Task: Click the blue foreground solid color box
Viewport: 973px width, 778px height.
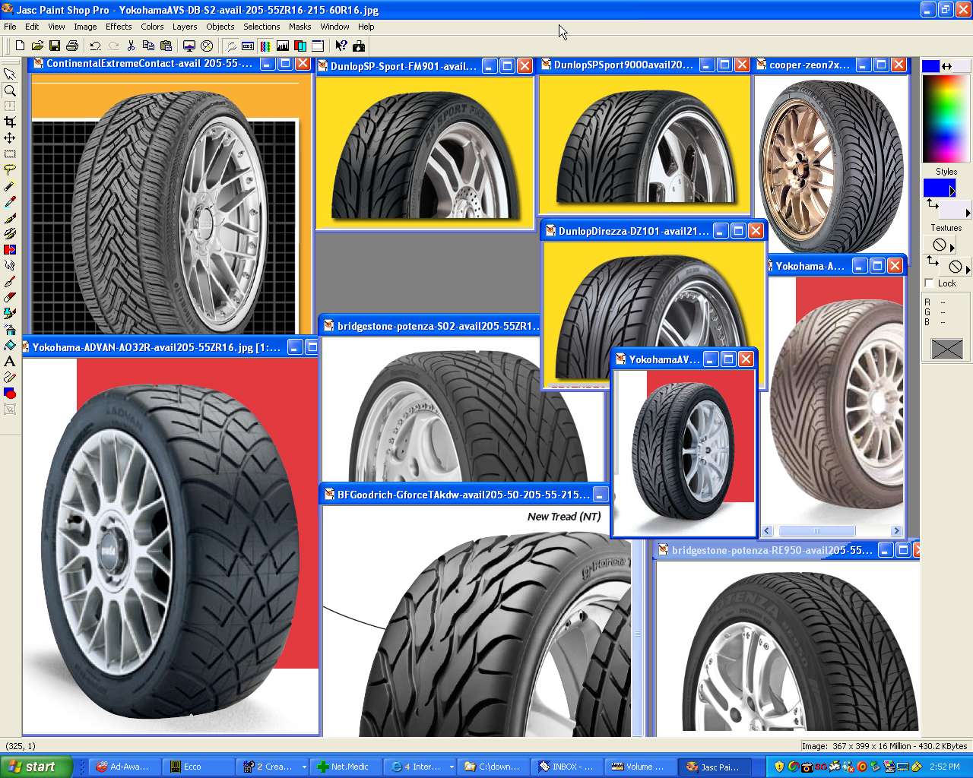Action: 930,66
